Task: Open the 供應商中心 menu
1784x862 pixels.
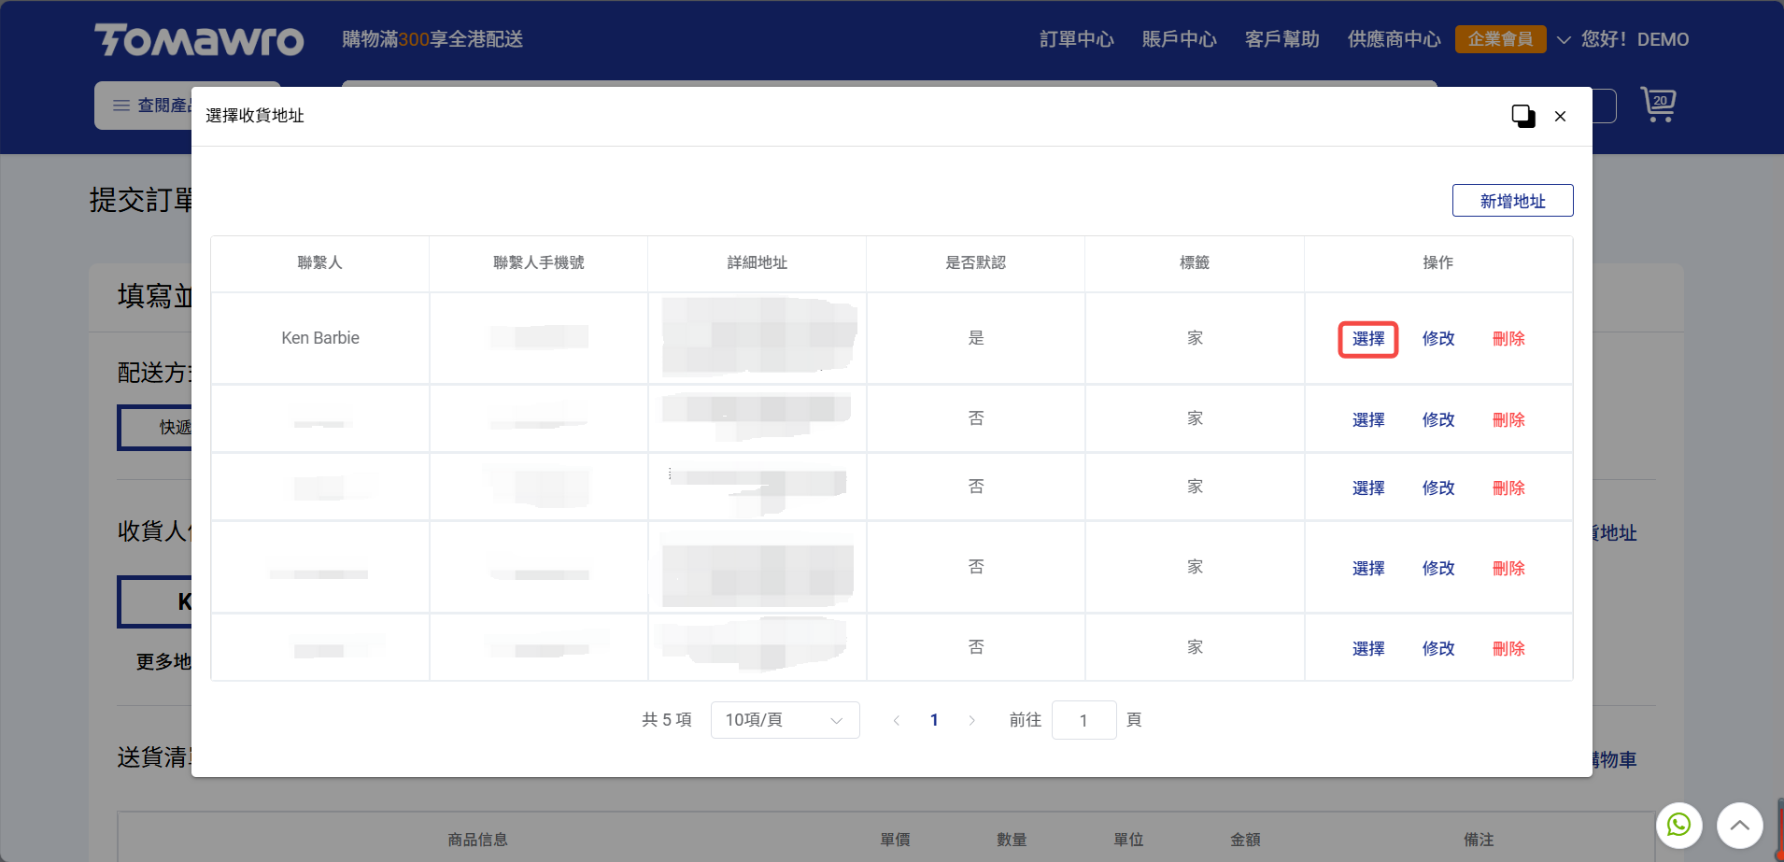Action: [x=1394, y=39]
